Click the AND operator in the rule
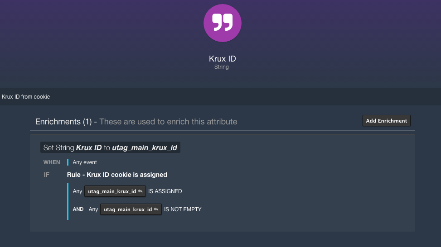441x247 pixels. coord(78,209)
